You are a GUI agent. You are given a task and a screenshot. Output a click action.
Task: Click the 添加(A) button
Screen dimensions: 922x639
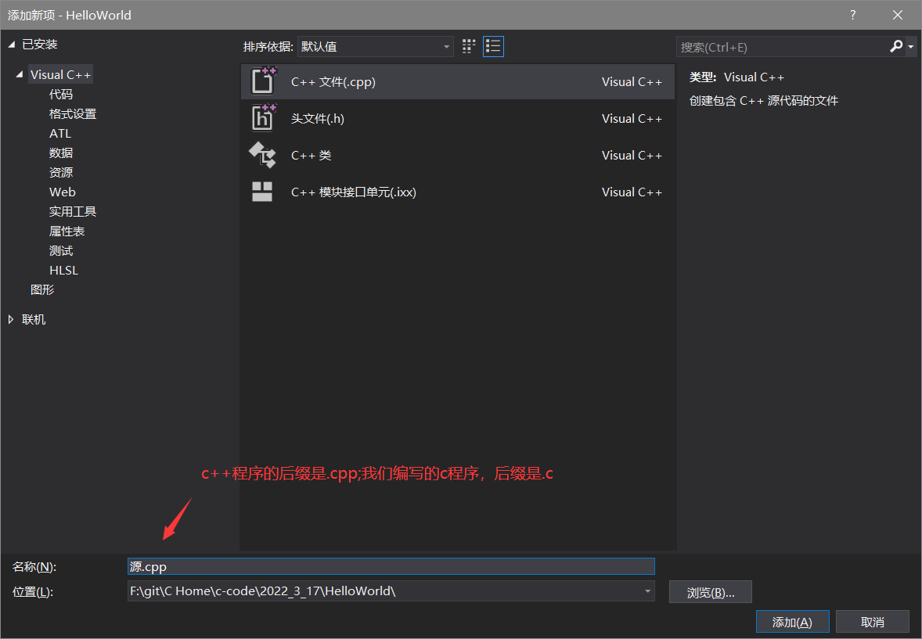[x=792, y=622]
